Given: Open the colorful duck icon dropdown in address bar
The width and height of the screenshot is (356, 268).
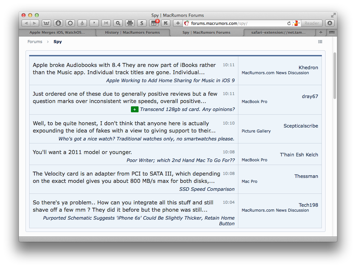Looking at the screenshot, I should coord(296,23).
